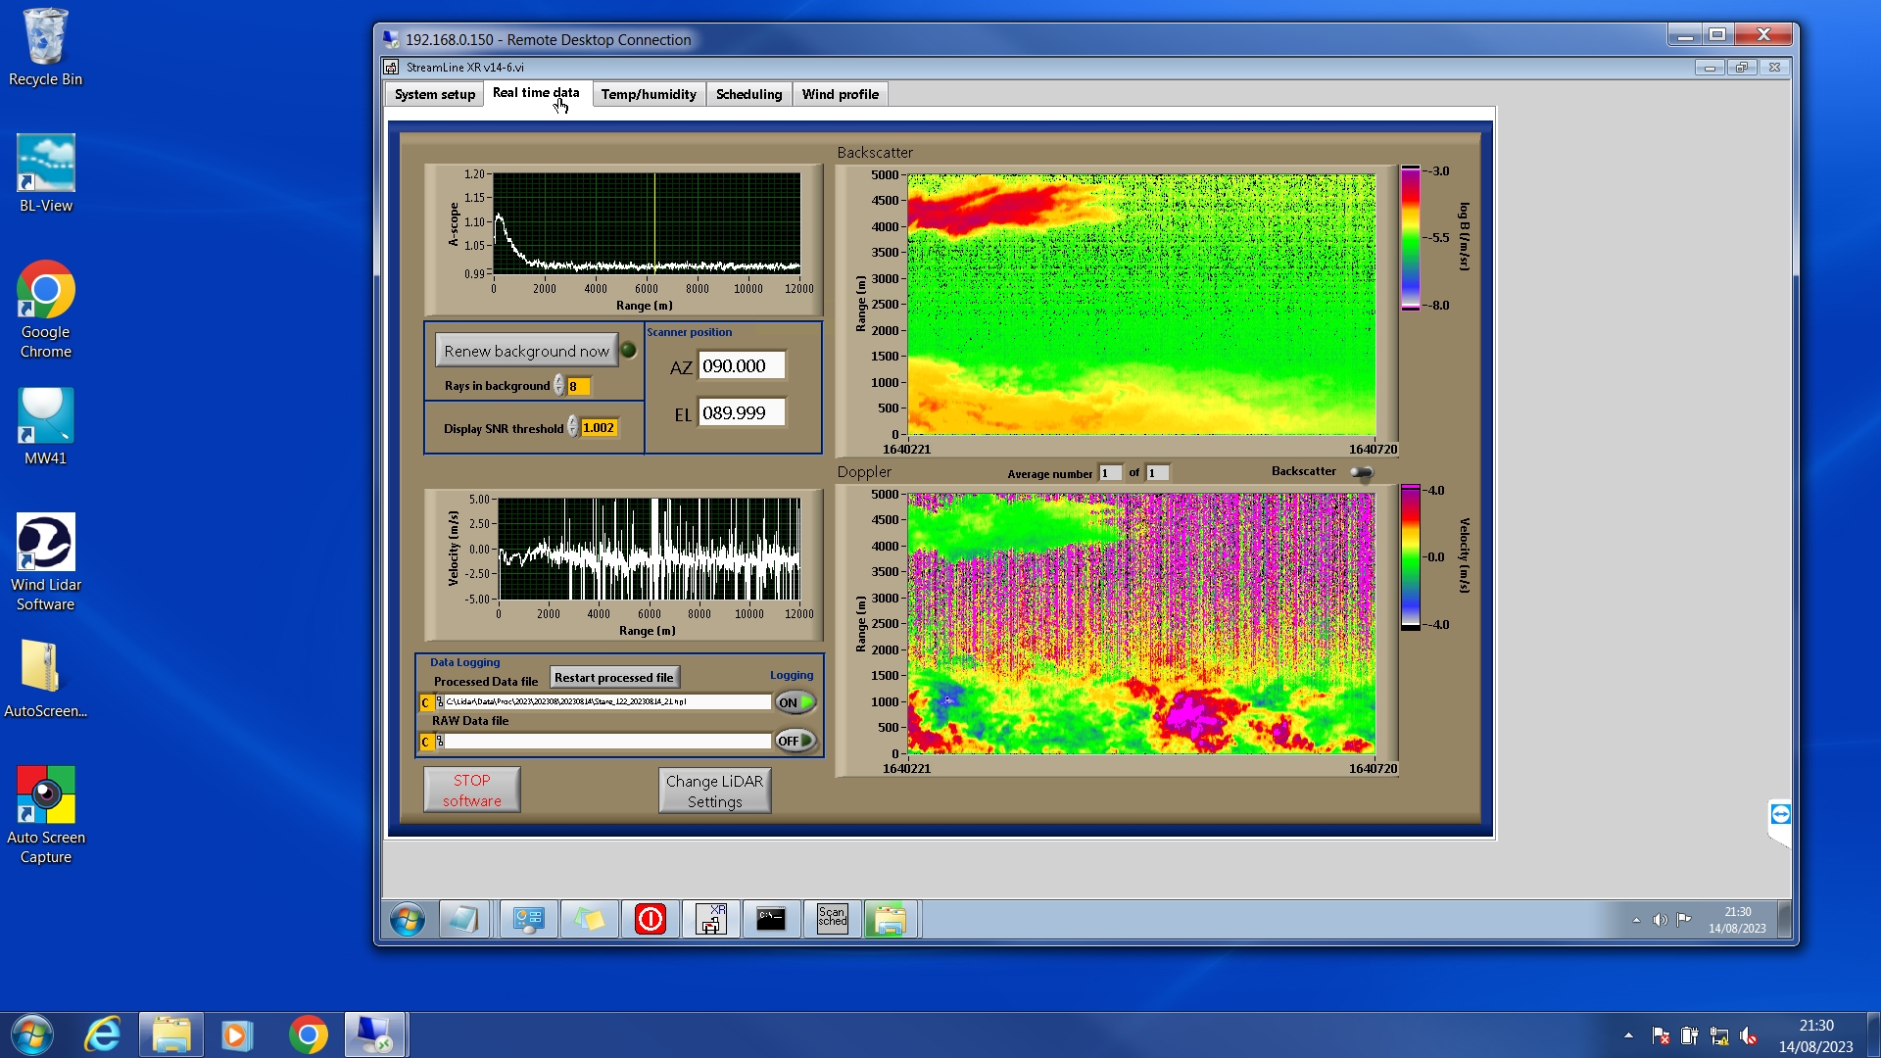Open the StreamLine XR taskbar icon
This screenshot has height=1058, width=1881.
pos(710,919)
